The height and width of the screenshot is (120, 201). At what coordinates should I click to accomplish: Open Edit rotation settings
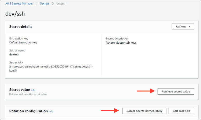(x=181, y=111)
